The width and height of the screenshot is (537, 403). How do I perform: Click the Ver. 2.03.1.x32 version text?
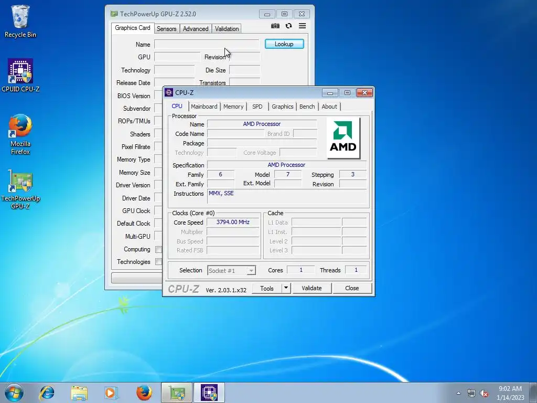click(226, 290)
